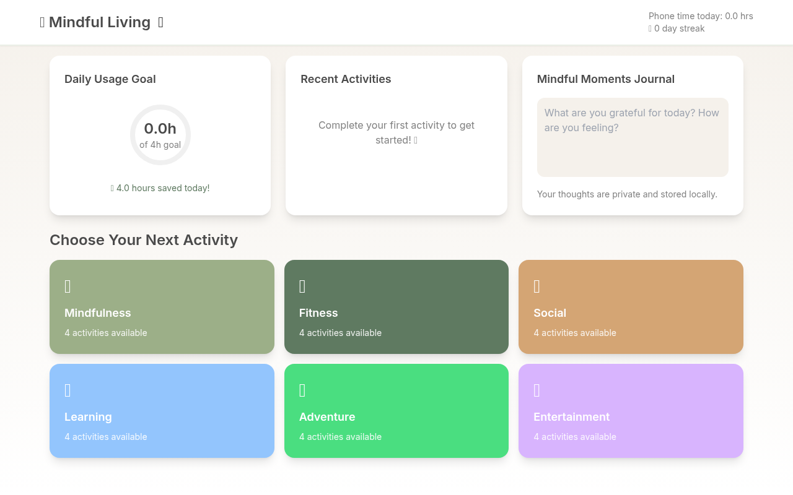Open the Entertainment activities card
This screenshot has width=793, height=495.
(x=631, y=411)
